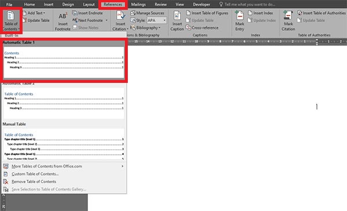Open Manage Sources
Viewport: 347px width, 211px height.
[x=147, y=13]
